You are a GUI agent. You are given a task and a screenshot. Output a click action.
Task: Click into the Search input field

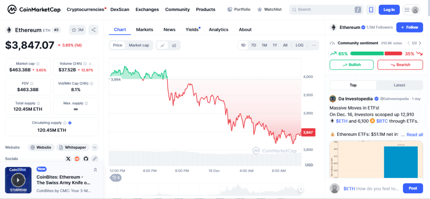point(325,9)
